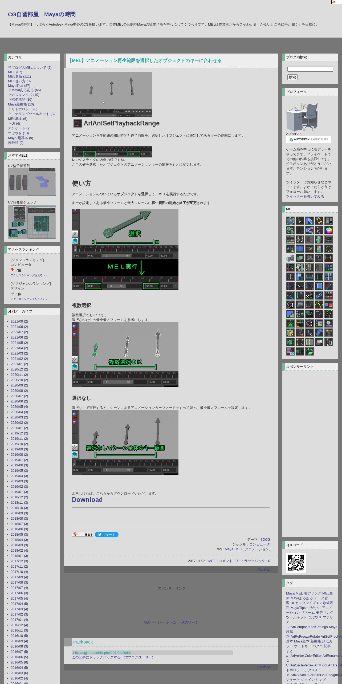Click the ツイート tweet button
Screen dimensions: 342x684
pyautogui.click(x=107, y=535)
